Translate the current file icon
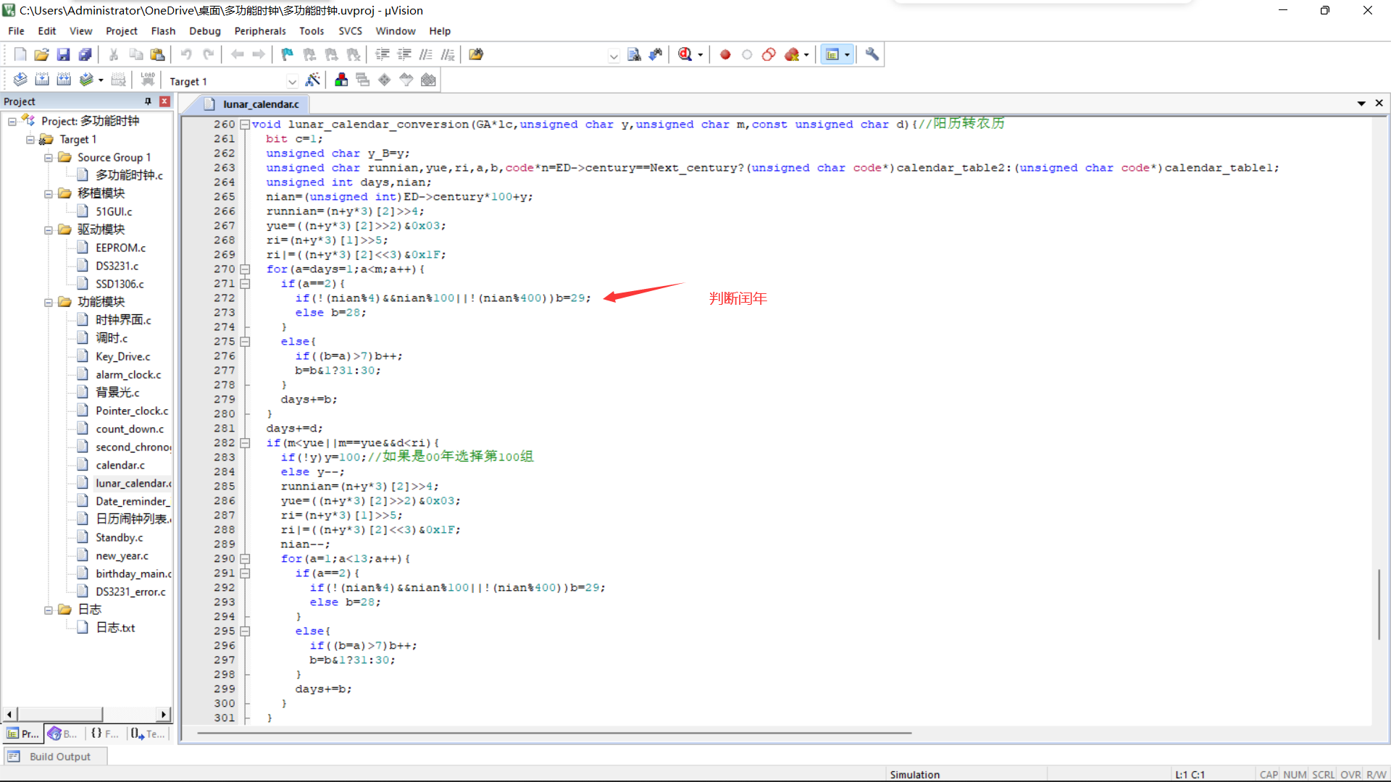Image resolution: width=1391 pixels, height=782 pixels. 20,80
